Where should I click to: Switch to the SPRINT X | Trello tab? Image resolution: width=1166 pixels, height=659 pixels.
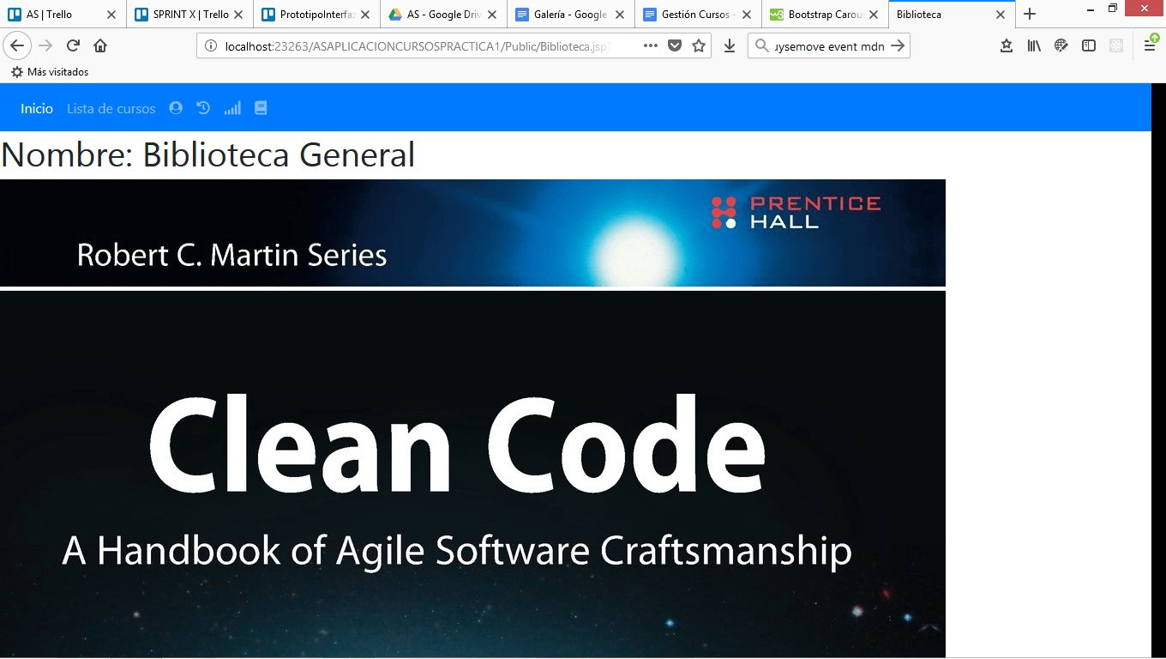(189, 15)
